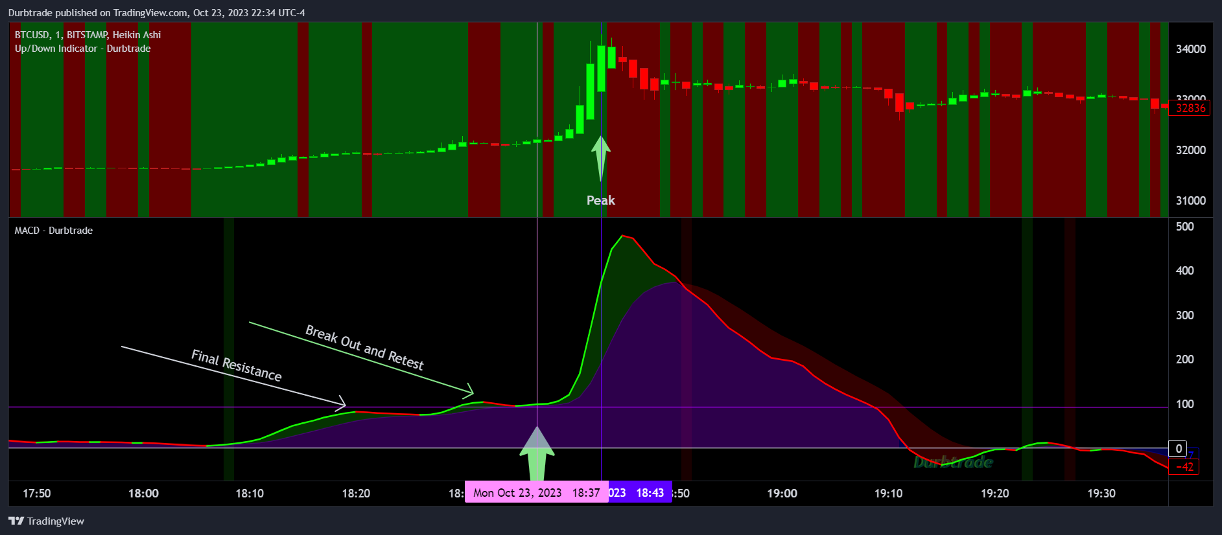Click the 300 level on MACD axis
Viewport: 1222px width, 535px height.
[1185, 315]
